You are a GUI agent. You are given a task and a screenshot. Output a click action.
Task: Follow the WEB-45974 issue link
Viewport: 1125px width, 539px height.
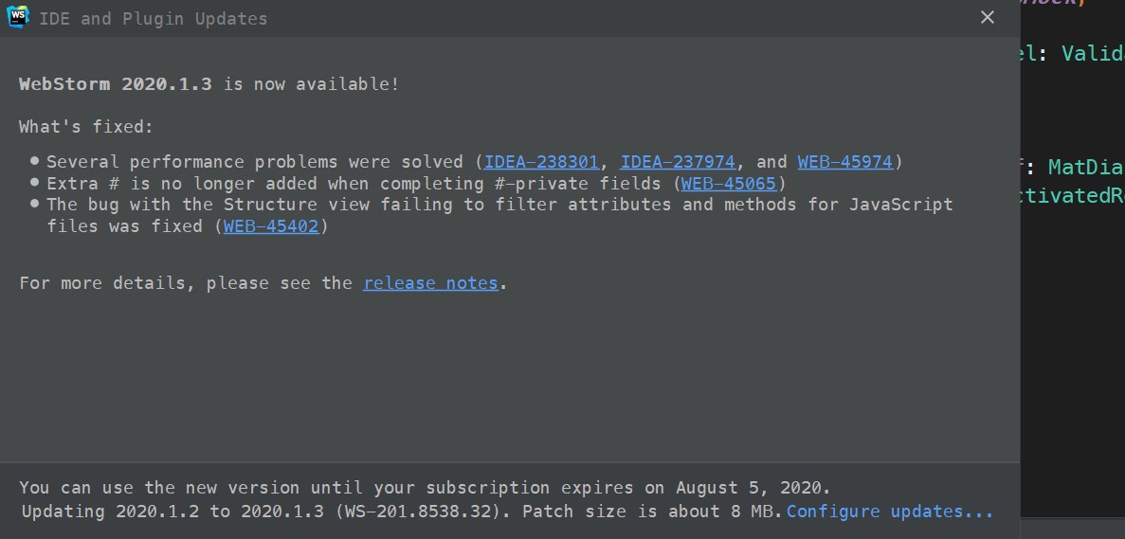click(844, 162)
